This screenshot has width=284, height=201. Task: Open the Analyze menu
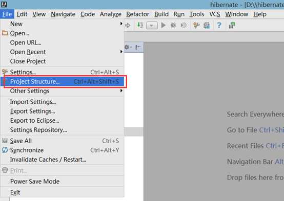click(x=111, y=14)
